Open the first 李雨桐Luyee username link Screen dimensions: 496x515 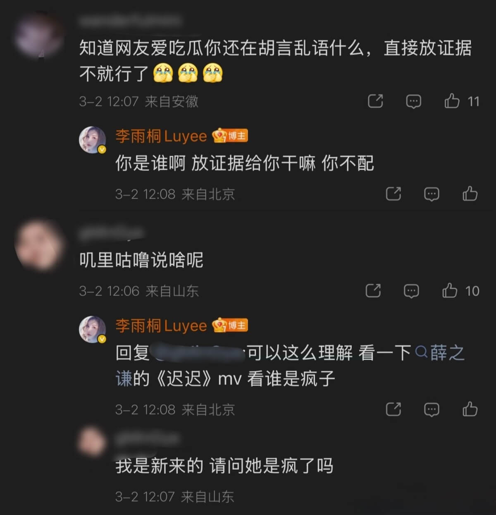point(161,136)
